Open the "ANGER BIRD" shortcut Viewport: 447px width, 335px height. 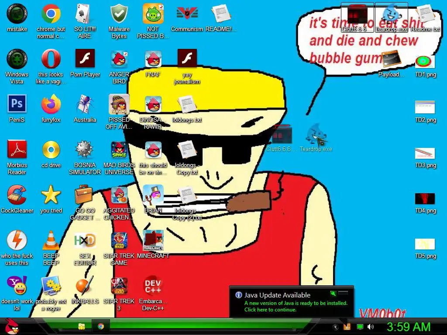point(119,66)
